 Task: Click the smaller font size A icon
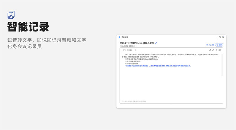[213, 50]
